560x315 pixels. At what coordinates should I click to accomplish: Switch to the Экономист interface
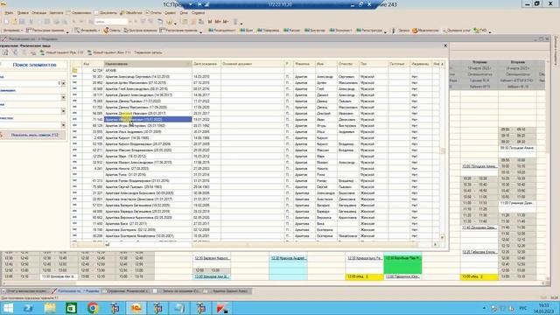[340, 31]
